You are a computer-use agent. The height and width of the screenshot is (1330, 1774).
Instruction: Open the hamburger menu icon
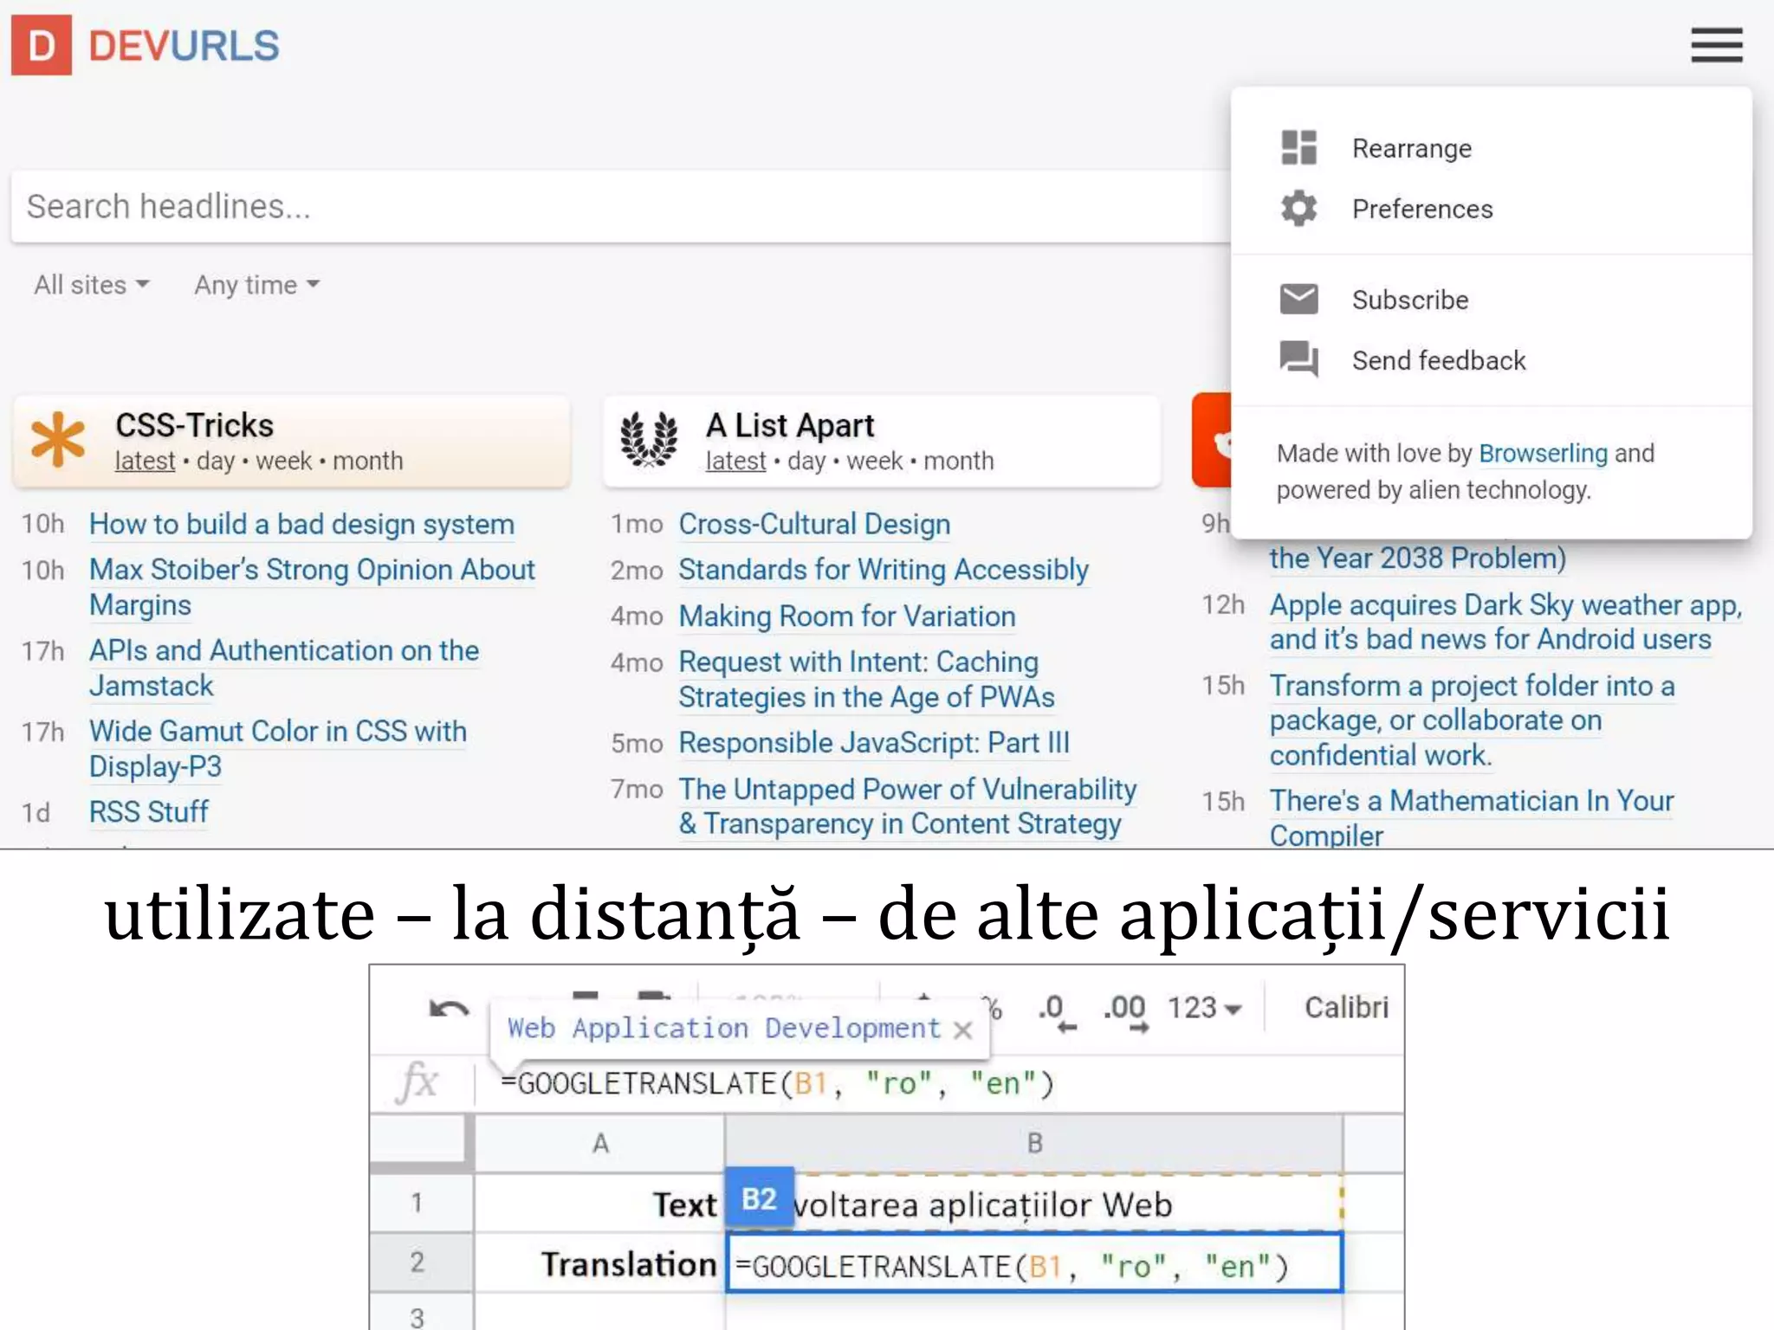[1715, 45]
